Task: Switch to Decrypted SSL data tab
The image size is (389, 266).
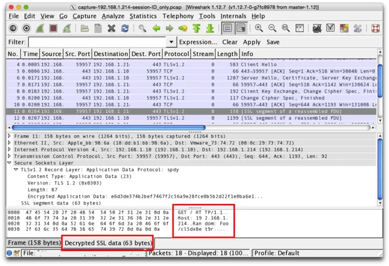Action: click(x=107, y=243)
